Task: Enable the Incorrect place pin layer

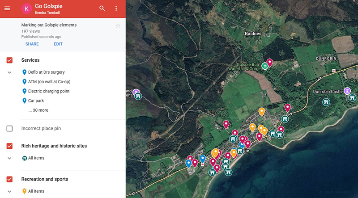Action: tap(9, 129)
